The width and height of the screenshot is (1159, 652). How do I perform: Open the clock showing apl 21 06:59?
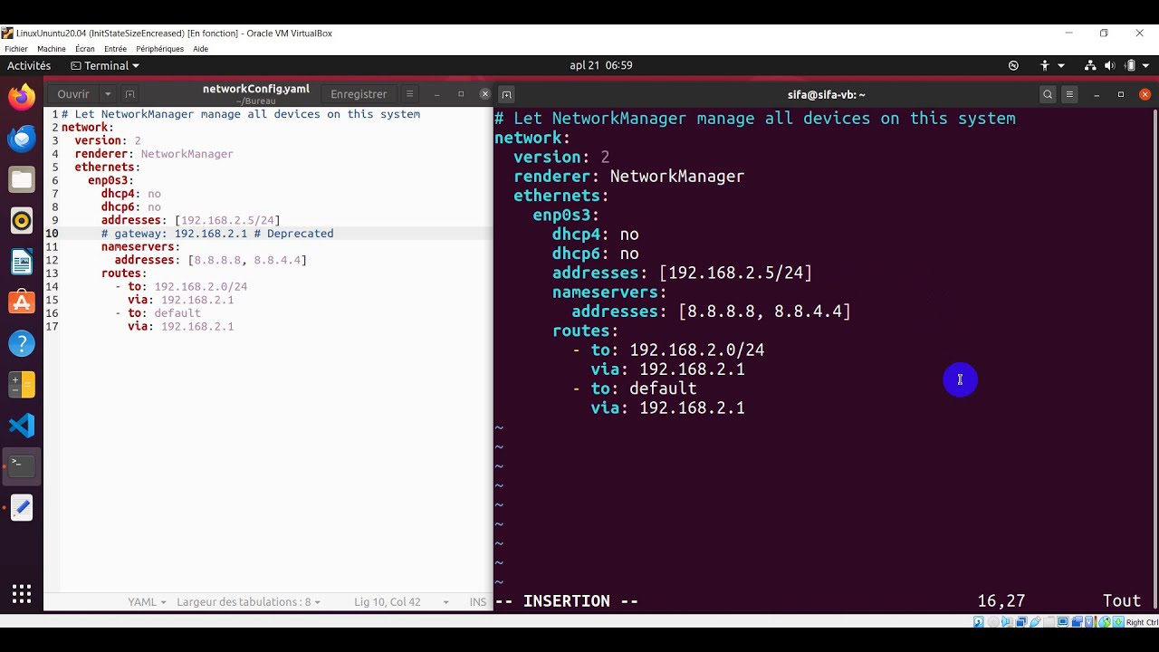(x=601, y=65)
